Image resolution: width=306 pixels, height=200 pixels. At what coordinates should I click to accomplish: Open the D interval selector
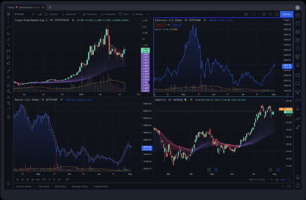[x=33, y=14]
